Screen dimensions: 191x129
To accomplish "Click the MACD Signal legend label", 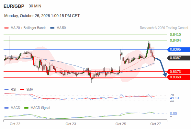I will tap(40, 108).
